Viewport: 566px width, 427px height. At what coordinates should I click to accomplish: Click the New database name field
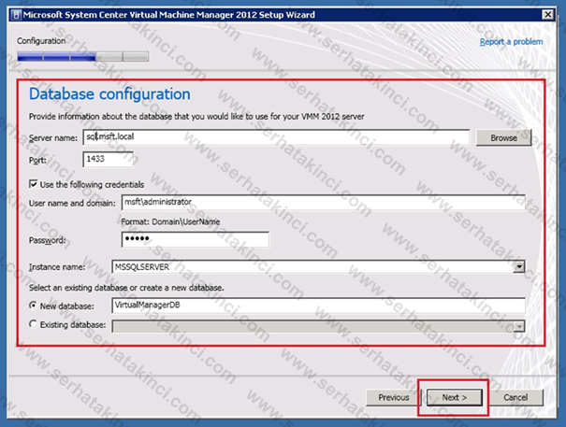318,306
